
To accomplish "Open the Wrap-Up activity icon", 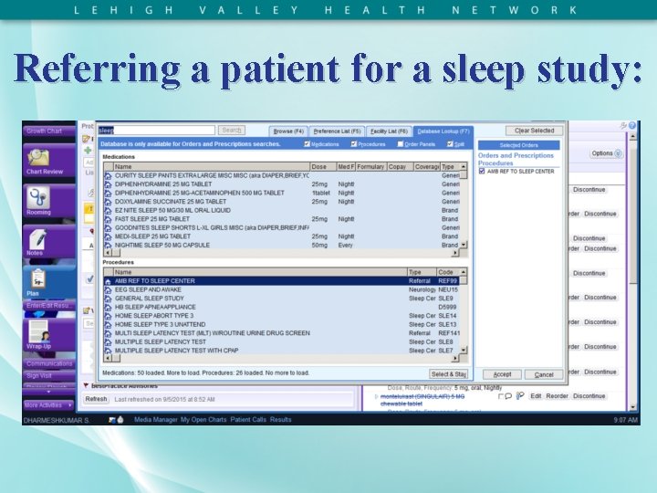I will [39, 331].
